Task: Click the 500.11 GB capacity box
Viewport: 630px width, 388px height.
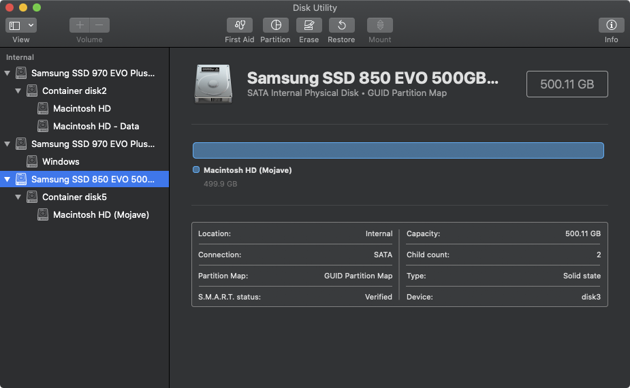Action: pyautogui.click(x=567, y=84)
